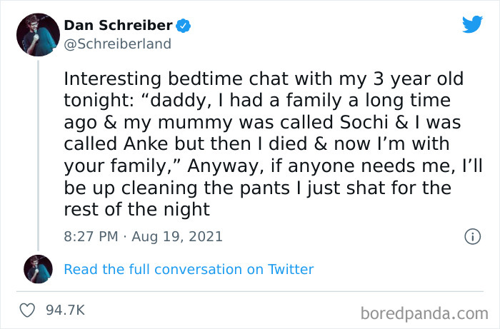This screenshot has width=500, height=329.
Task: Click "rest of the night" closing line
Action: (x=136, y=210)
